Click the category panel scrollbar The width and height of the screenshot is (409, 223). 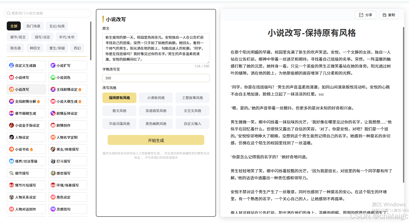pos(91,41)
